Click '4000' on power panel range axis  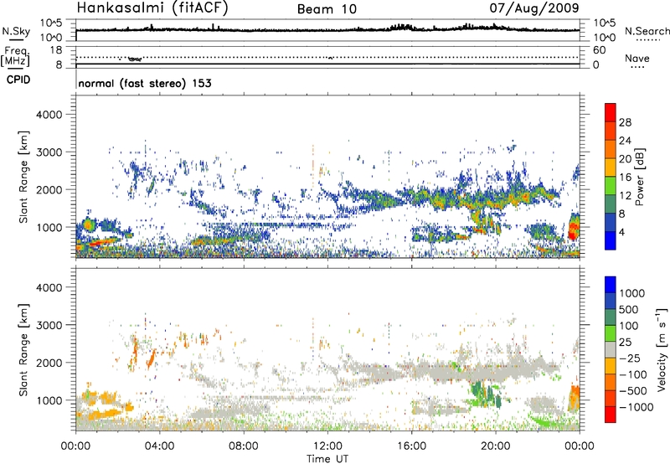pos(49,115)
